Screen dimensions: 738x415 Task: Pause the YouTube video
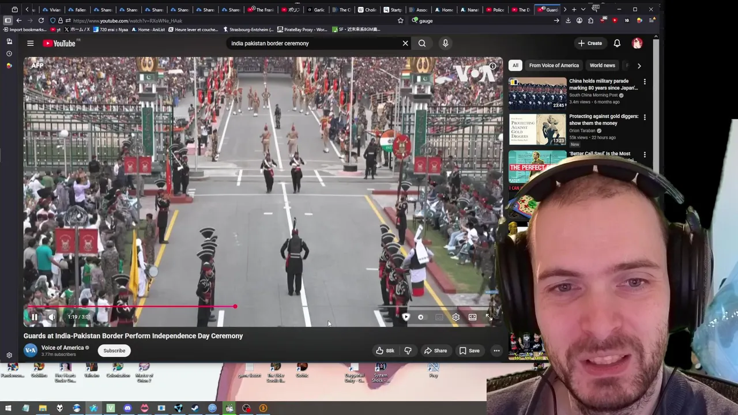click(34, 317)
